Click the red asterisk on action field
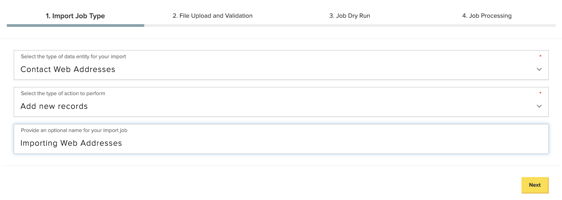The height and width of the screenshot is (200, 562). (x=540, y=93)
